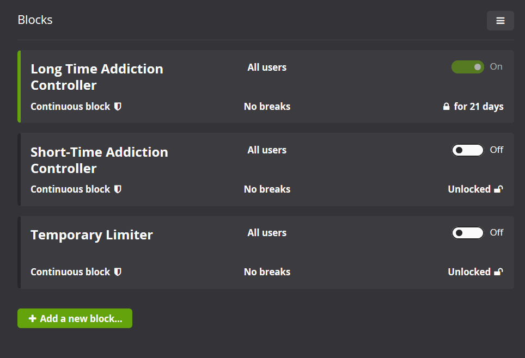This screenshot has height=358, width=525.
Task: Click Add a new block button
Action: 75,318
